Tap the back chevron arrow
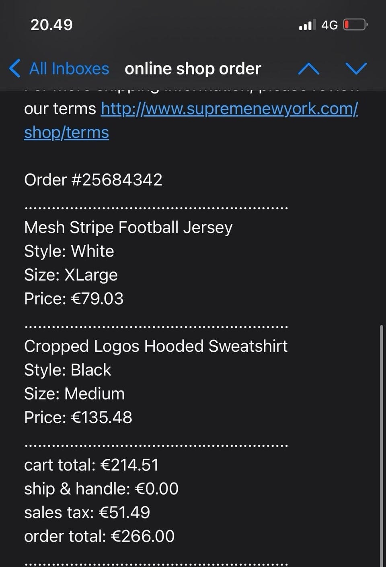The height and width of the screenshot is (567, 386). coord(14,68)
